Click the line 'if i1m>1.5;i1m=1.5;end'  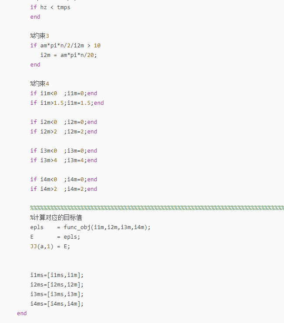[x=67, y=103]
